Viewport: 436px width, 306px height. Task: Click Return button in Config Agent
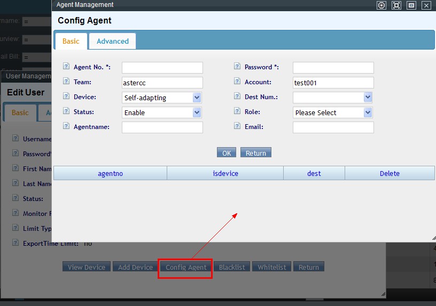click(256, 153)
